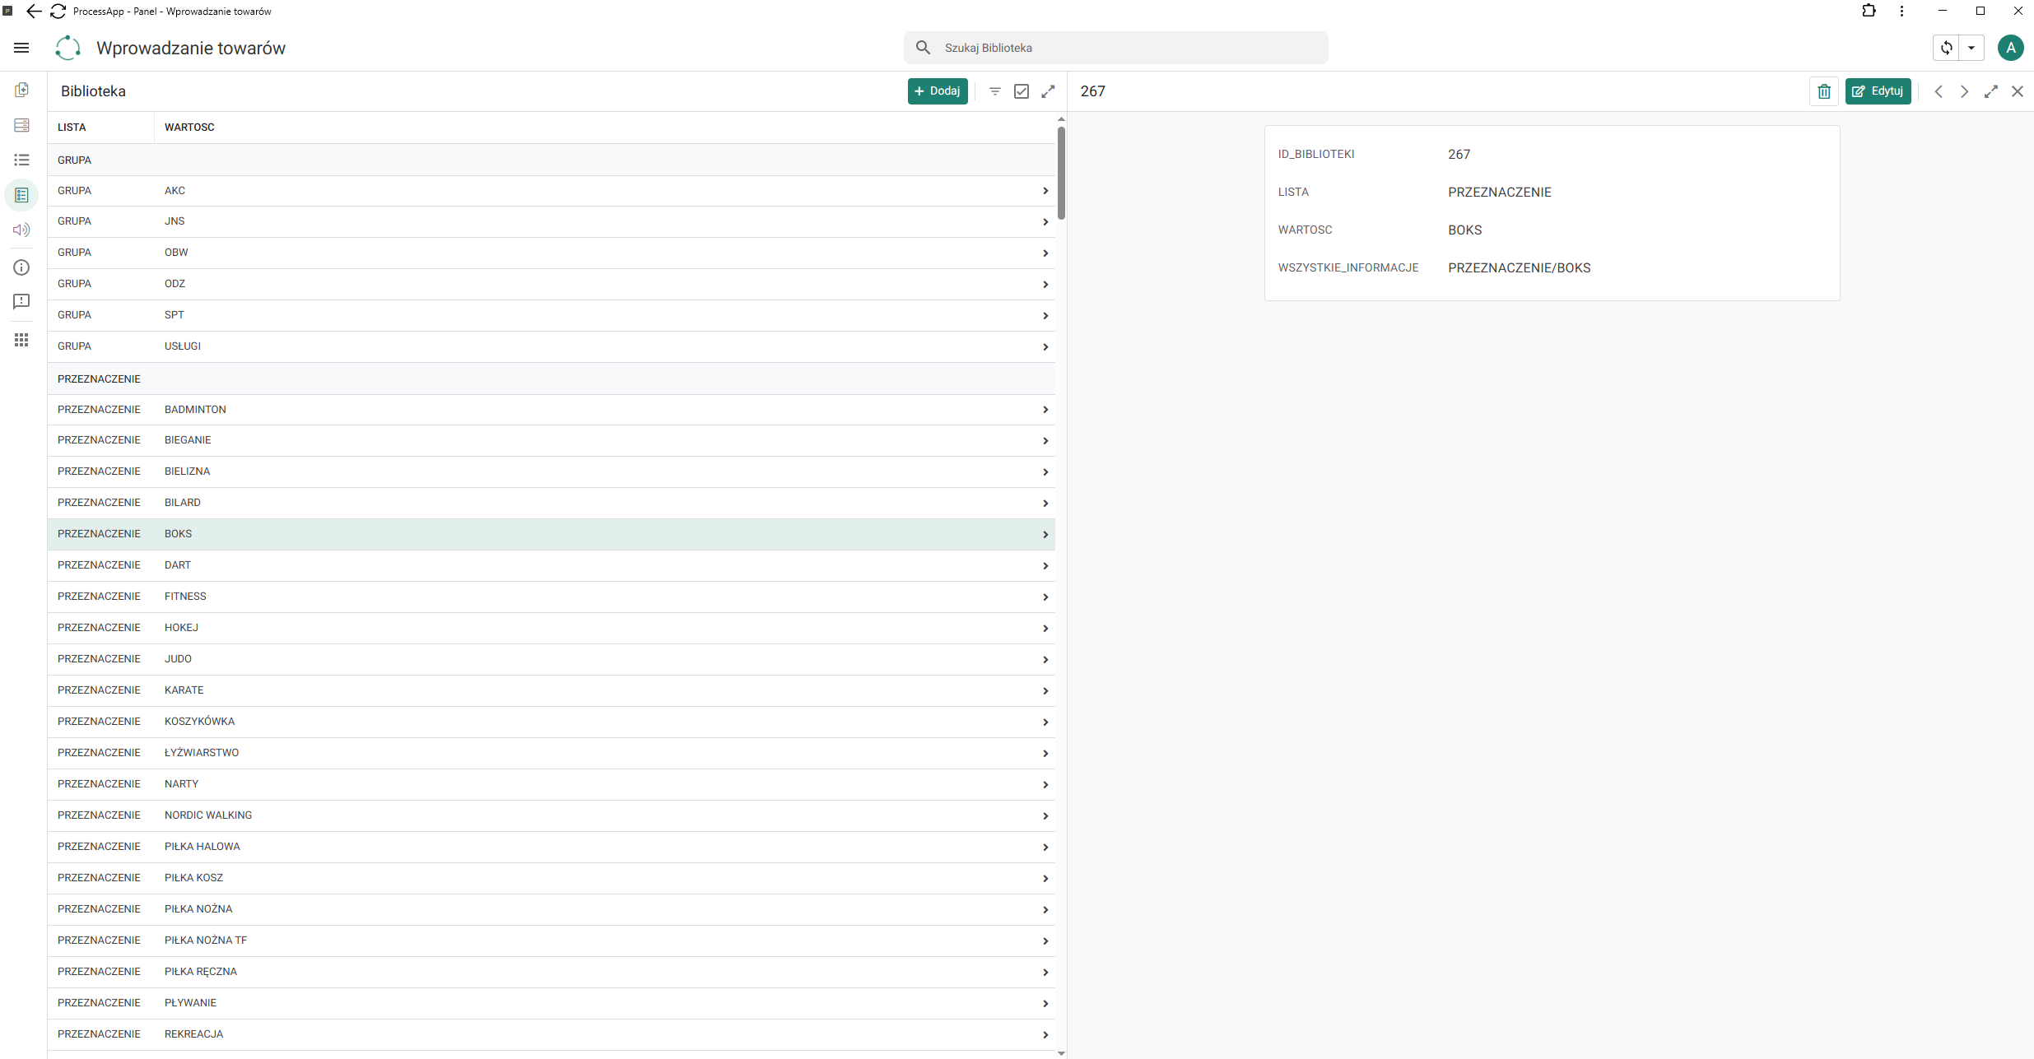Select the PRZEZNACZENIE FITNESS row
Screen dimensions: 2034x1059
pos(552,597)
